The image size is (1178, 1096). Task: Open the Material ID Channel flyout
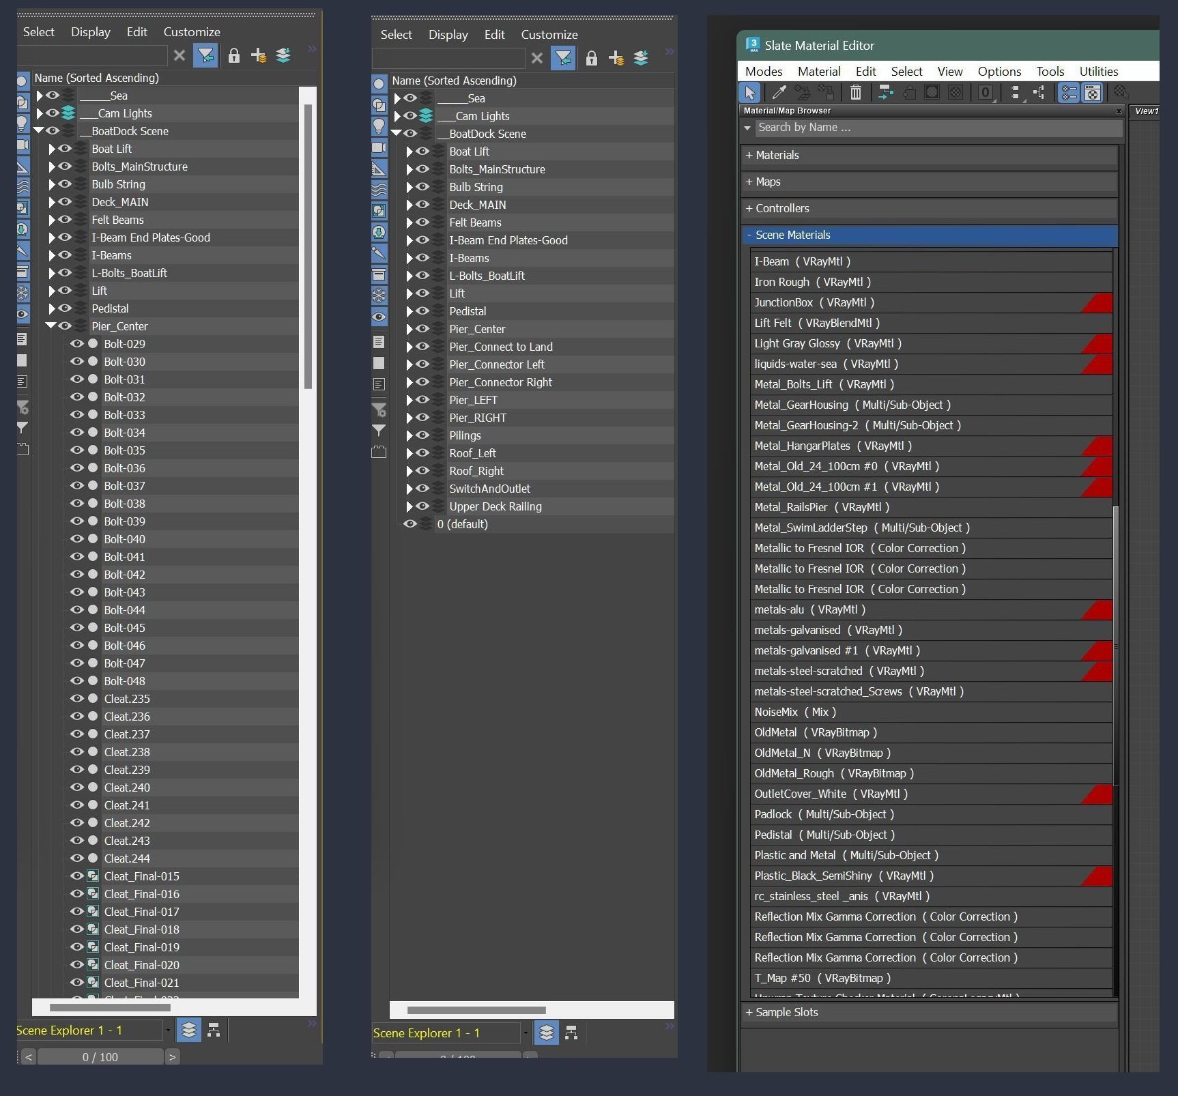[986, 93]
